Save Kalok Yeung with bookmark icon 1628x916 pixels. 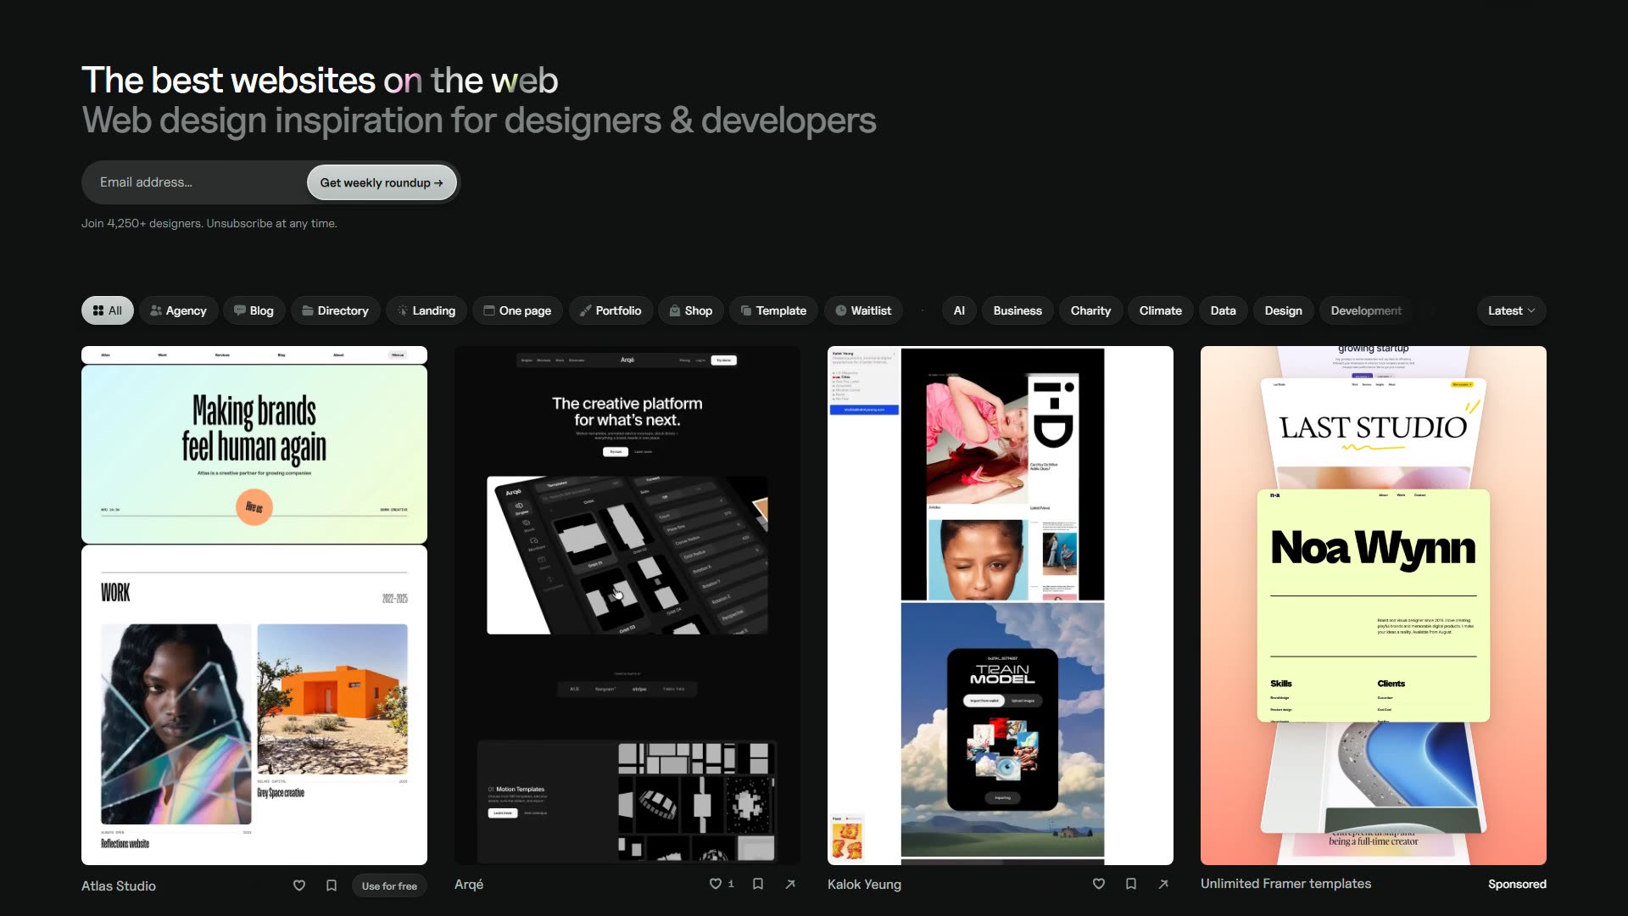[x=1131, y=884]
